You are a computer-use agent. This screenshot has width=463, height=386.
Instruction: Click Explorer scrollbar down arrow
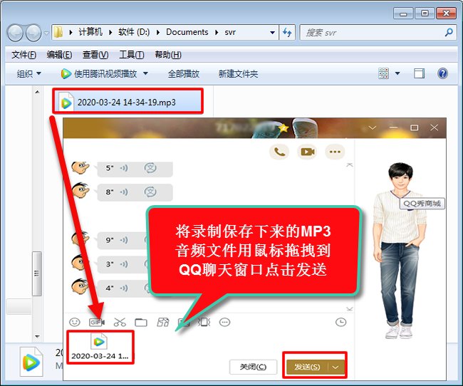tap(37, 336)
